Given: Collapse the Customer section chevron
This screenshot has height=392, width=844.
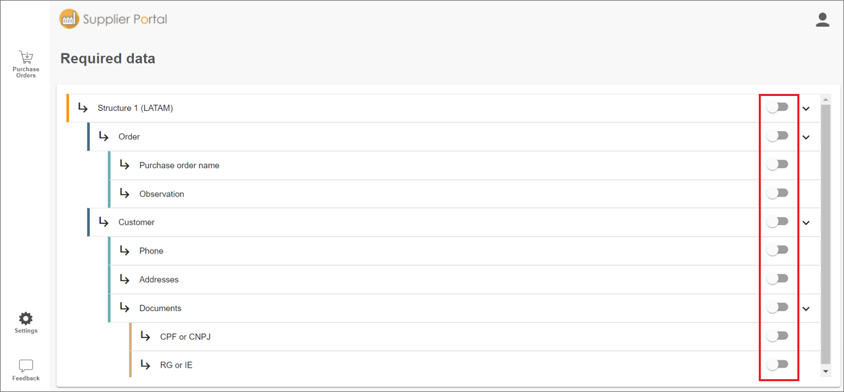Looking at the screenshot, I should [x=806, y=222].
